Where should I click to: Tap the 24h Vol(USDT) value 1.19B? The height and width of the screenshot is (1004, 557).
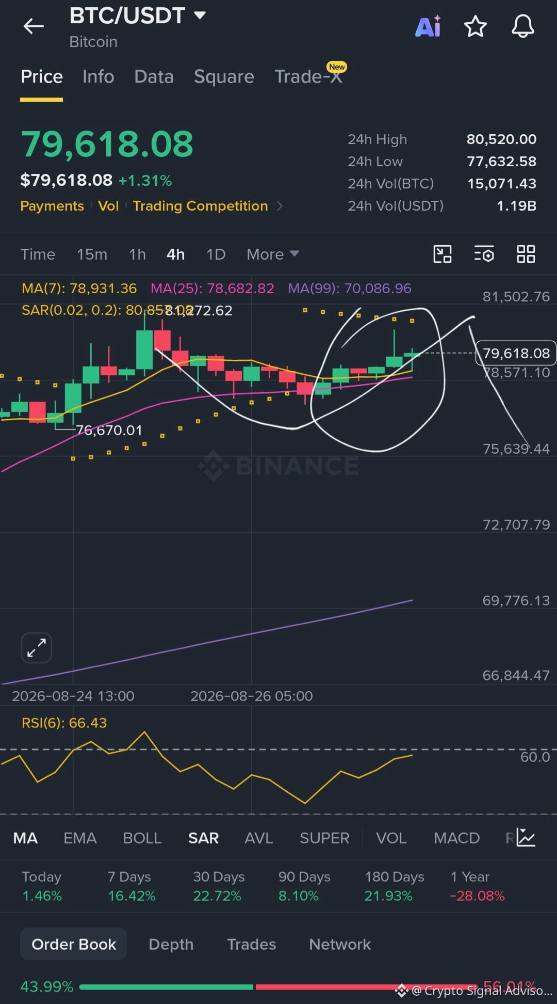tap(516, 206)
